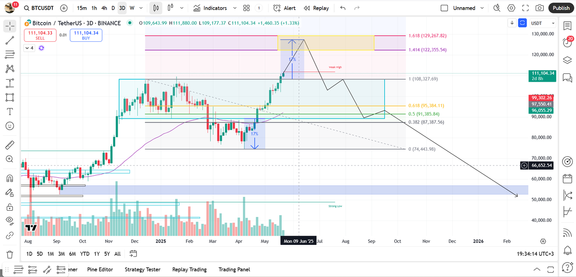Open the layout grid templates icon

(x=246, y=8)
